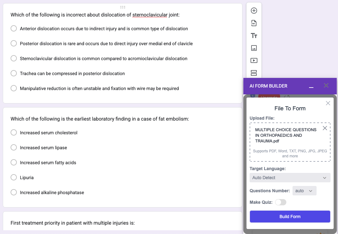Screen dimensions: 338x234
Task: Select the Anterior dislocation answer option
Action: (14, 28)
